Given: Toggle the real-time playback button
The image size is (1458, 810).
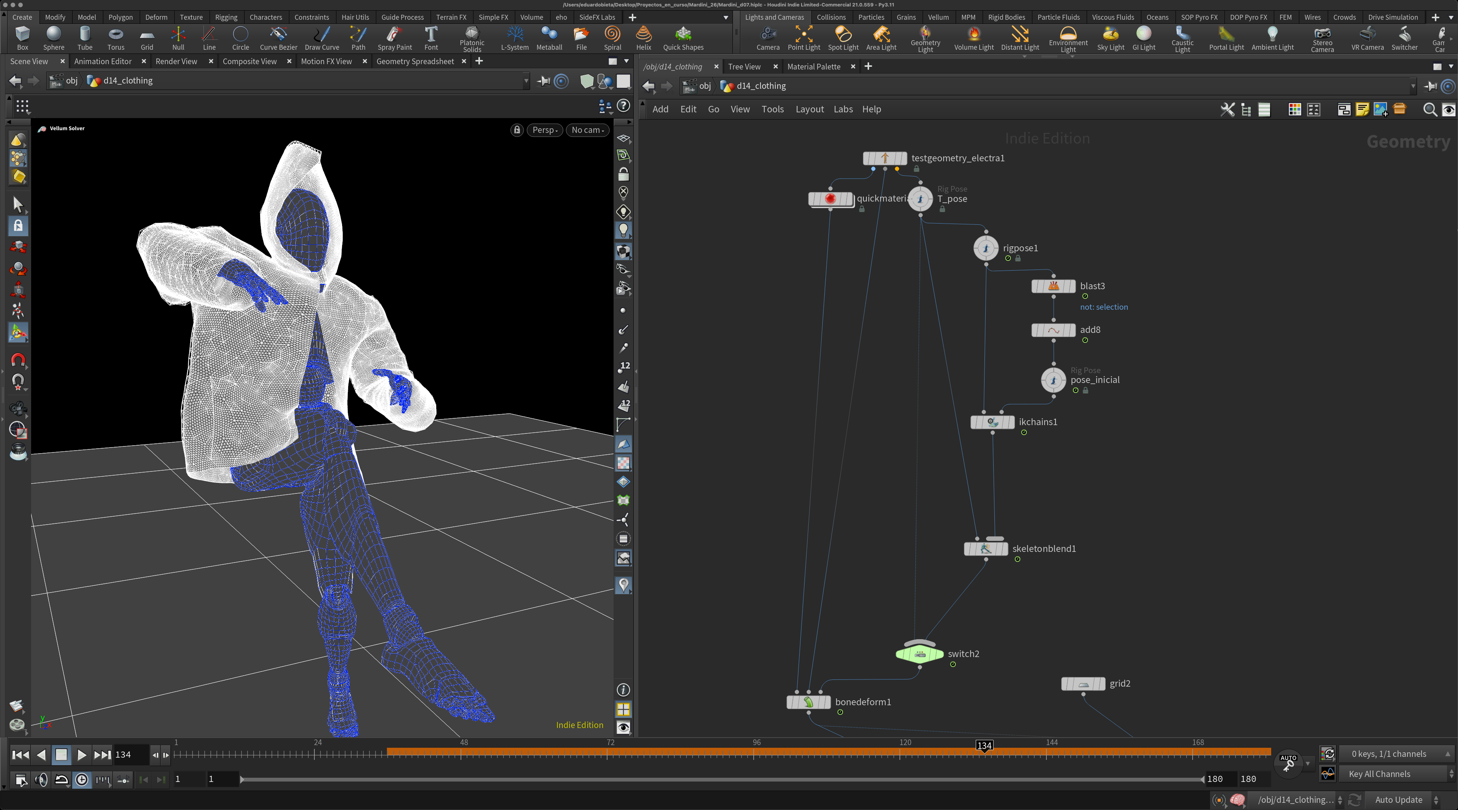Looking at the screenshot, I should 82,780.
